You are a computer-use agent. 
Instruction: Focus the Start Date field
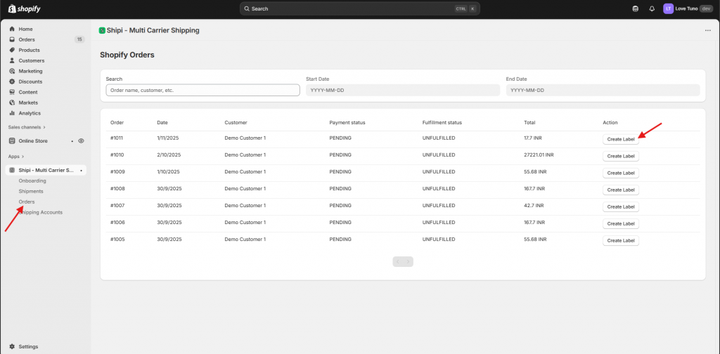pos(402,91)
